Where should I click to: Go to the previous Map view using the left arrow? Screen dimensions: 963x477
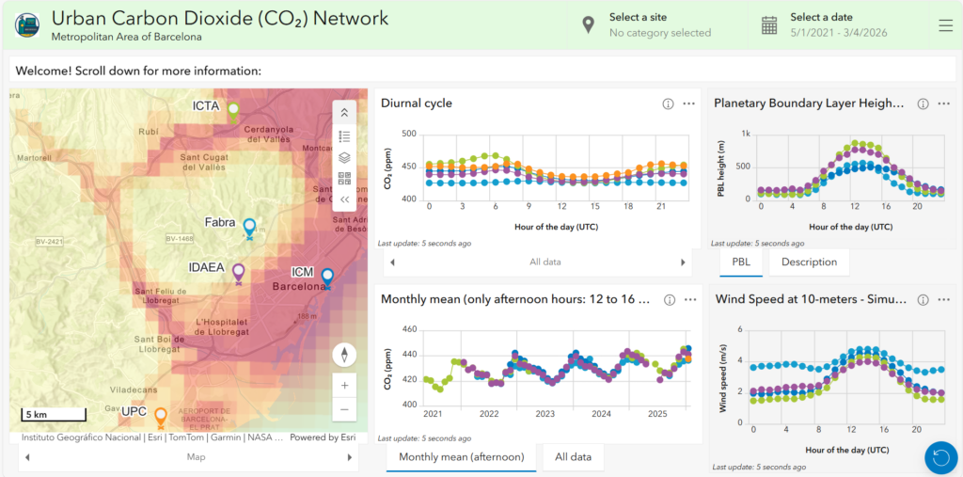(27, 457)
